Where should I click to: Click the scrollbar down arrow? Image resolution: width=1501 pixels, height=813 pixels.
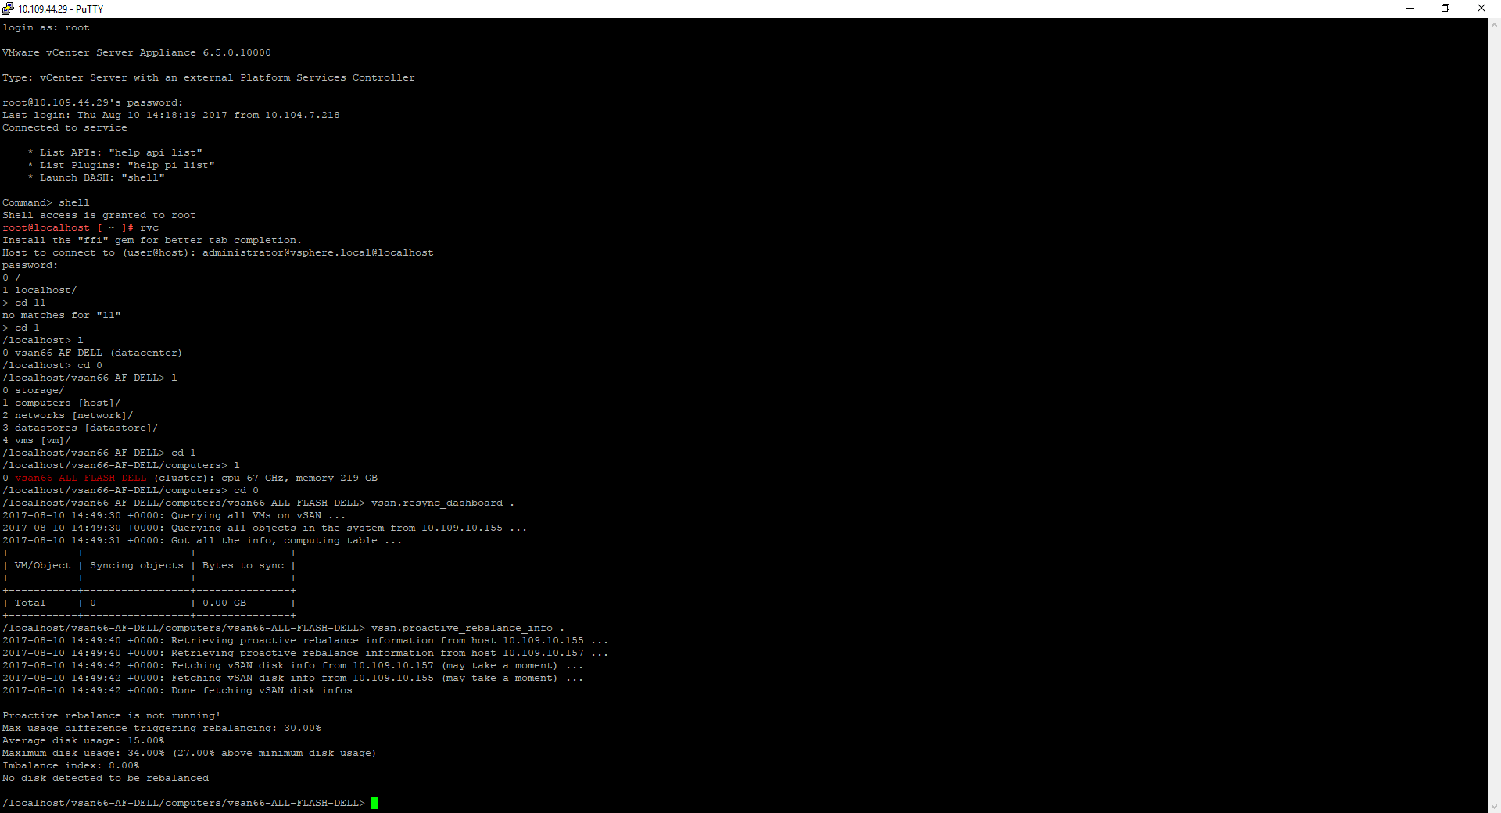tap(1494, 806)
